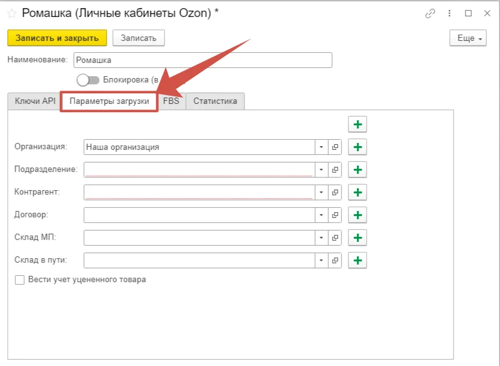The height and width of the screenshot is (366, 500).
Task: Open the three-dot menu in title bar
Action: click(x=450, y=13)
